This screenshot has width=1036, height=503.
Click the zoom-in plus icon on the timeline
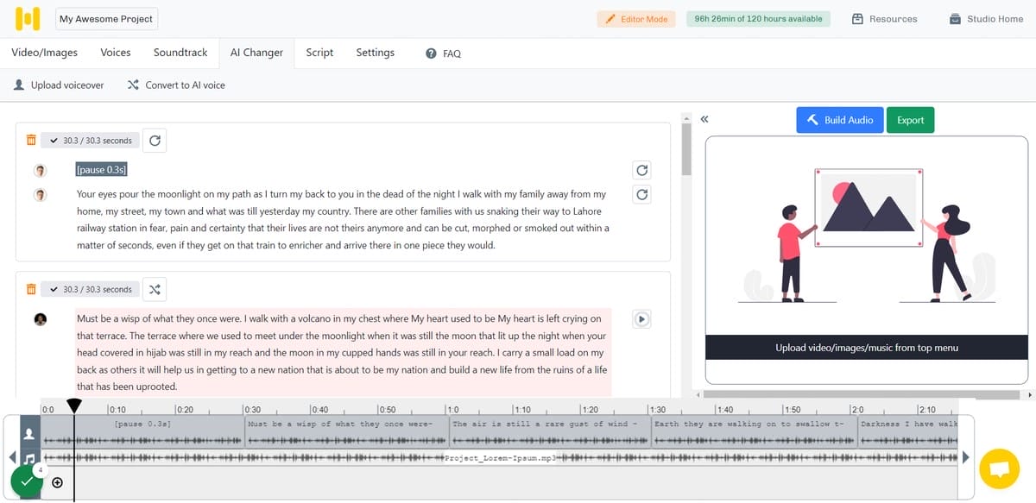[58, 483]
